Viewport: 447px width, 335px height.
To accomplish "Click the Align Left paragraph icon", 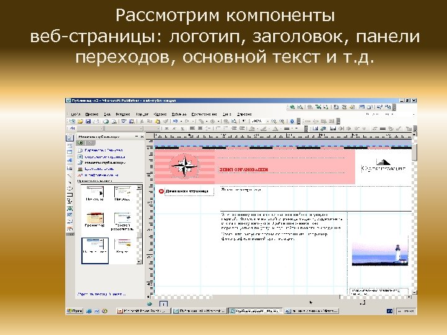I will click(192, 129).
